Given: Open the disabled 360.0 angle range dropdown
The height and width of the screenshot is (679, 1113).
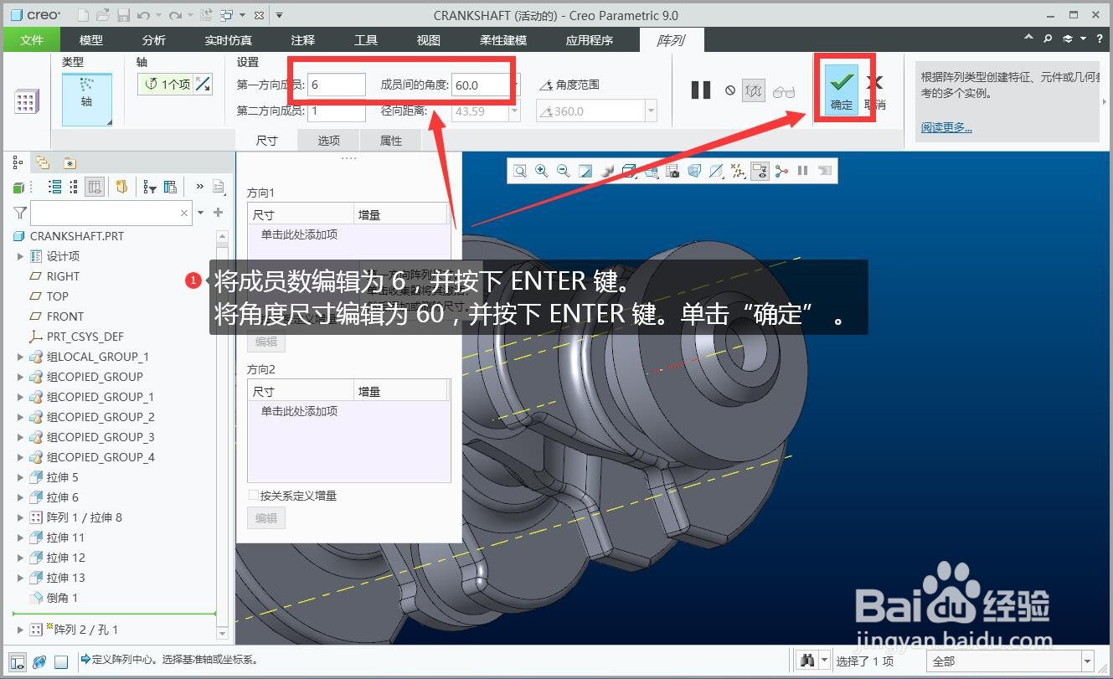Looking at the screenshot, I should point(652,111).
